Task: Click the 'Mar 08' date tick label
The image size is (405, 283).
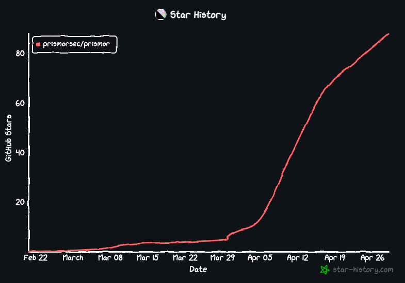Action: [110, 257]
